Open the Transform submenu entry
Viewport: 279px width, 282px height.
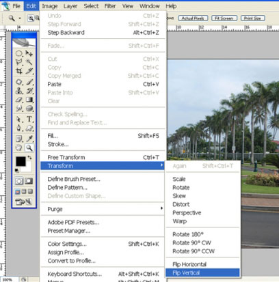(x=103, y=166)
